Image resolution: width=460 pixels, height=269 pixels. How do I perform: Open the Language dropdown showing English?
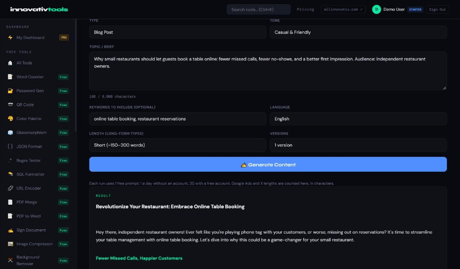(358, 119)
